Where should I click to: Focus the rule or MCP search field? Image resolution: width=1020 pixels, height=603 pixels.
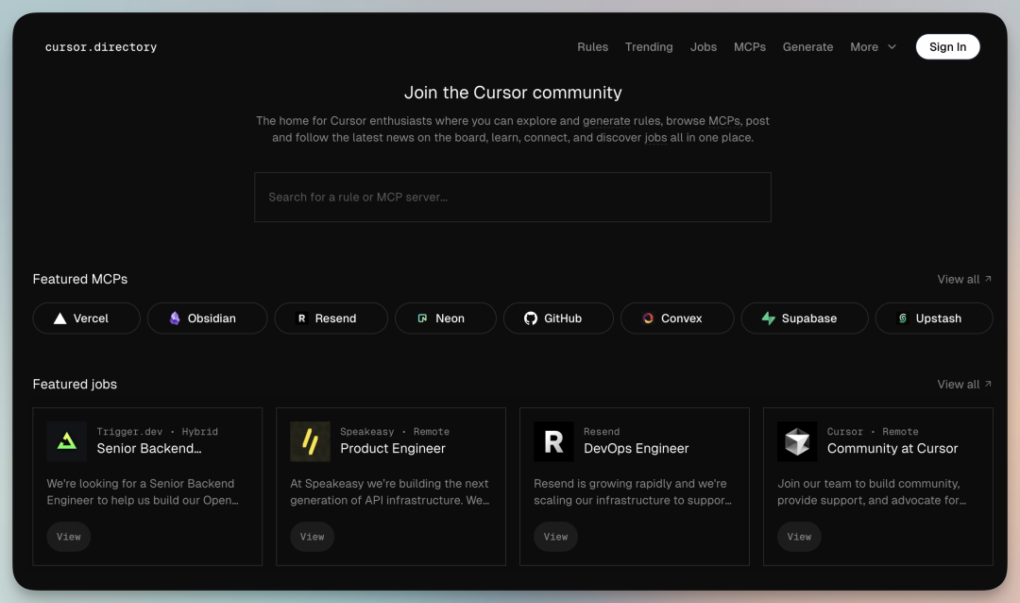pyautogui.click(x=513, y=197)
